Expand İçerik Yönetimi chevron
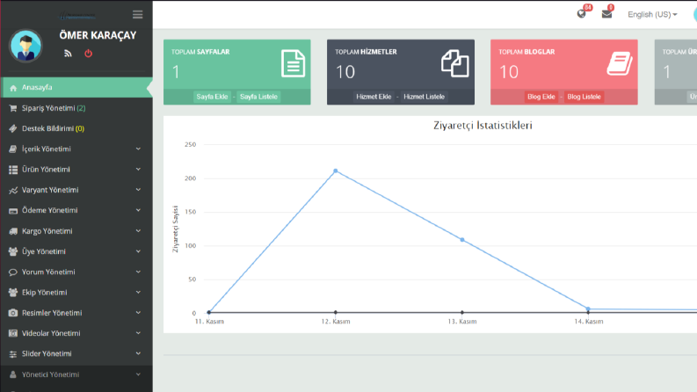 [x=138, y=149]
